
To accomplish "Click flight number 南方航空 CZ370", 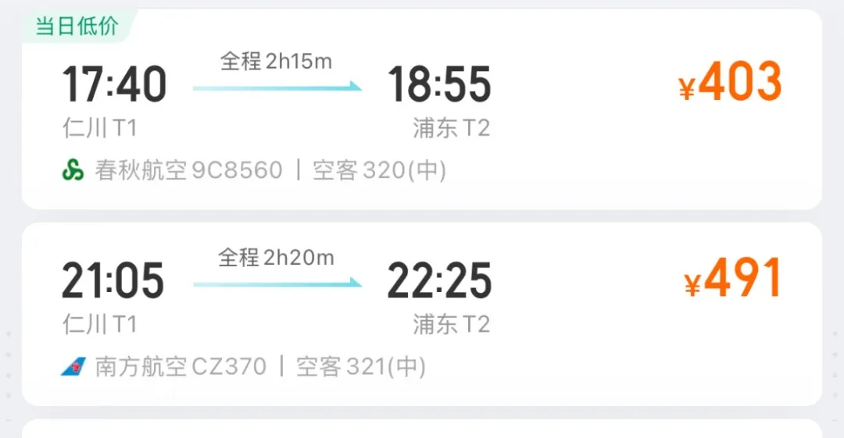I will (x=181, y=367).
